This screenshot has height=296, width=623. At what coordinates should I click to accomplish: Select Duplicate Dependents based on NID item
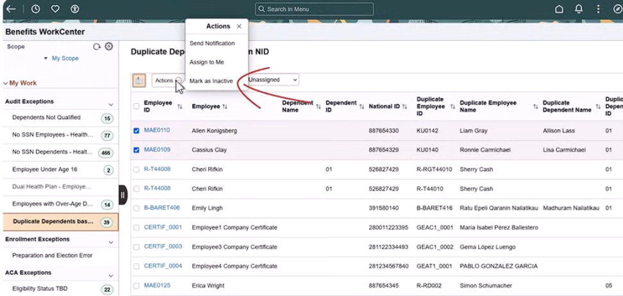pos(60,222)
